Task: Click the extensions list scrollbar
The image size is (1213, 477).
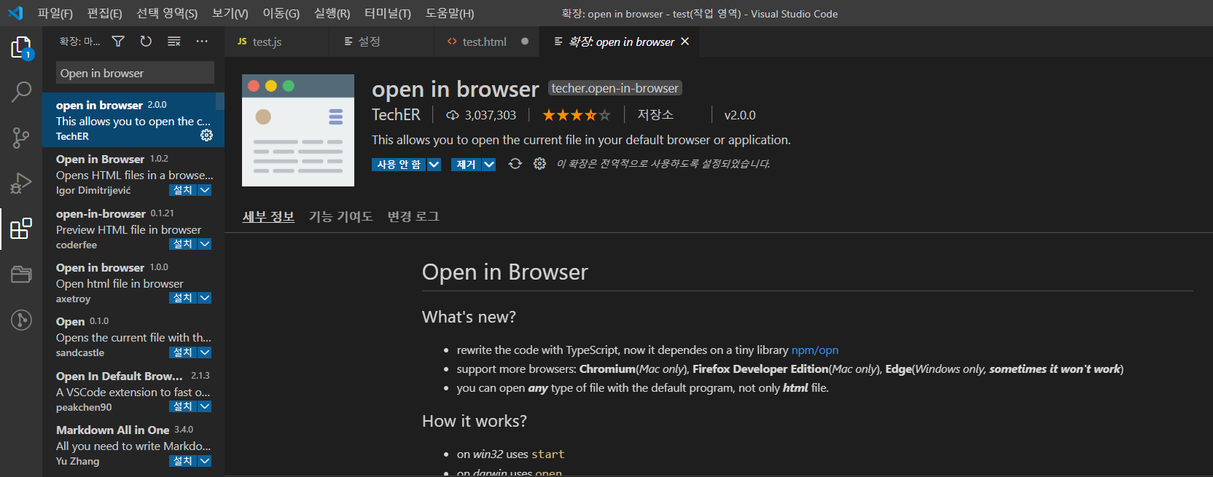Action: tap(220, 102)
